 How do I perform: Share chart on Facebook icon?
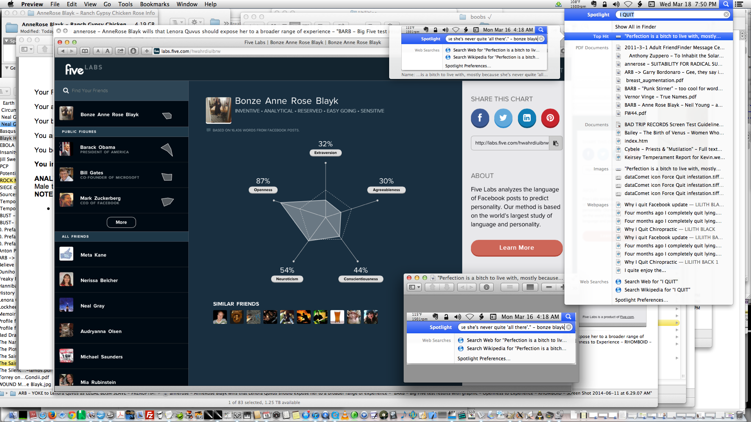coord(480,118)
